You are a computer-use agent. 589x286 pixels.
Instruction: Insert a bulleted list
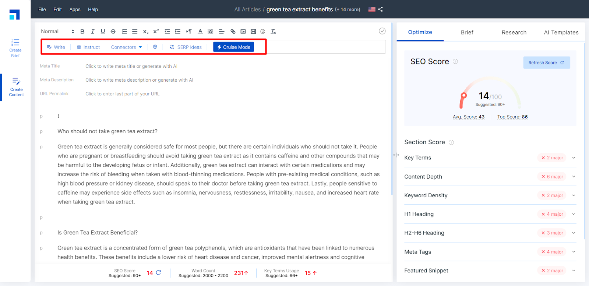135,32
